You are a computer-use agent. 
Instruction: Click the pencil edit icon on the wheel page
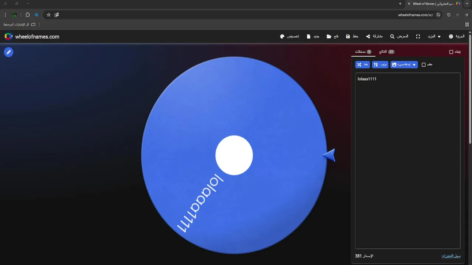click(8, 52)
